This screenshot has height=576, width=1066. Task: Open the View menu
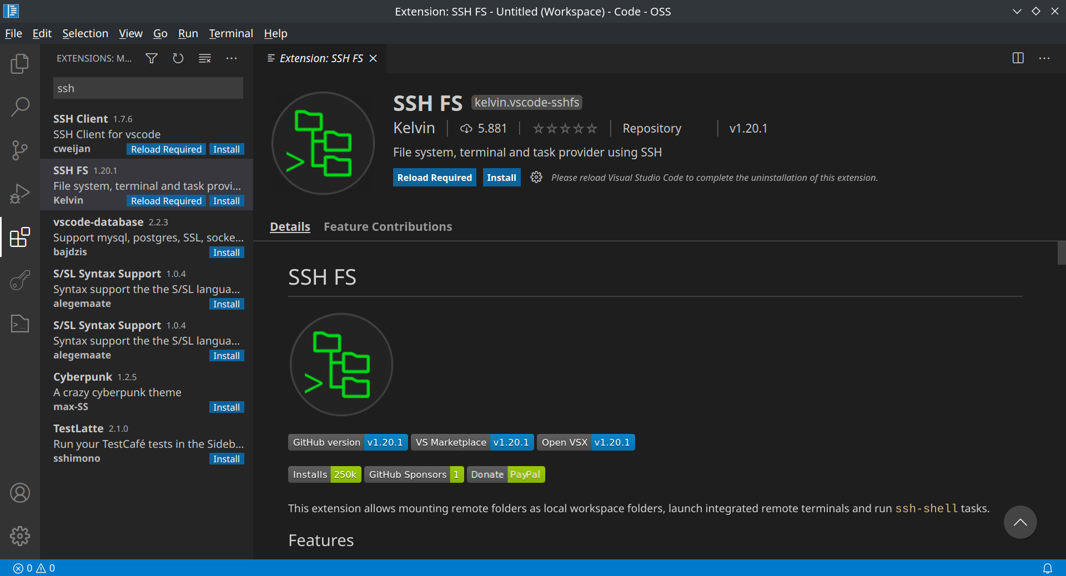pos(130,33)
